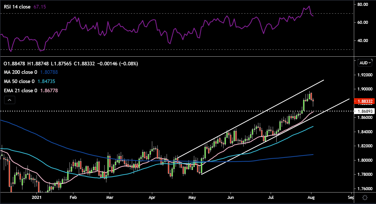Click the Jul label on time axis

click(271, 198)
